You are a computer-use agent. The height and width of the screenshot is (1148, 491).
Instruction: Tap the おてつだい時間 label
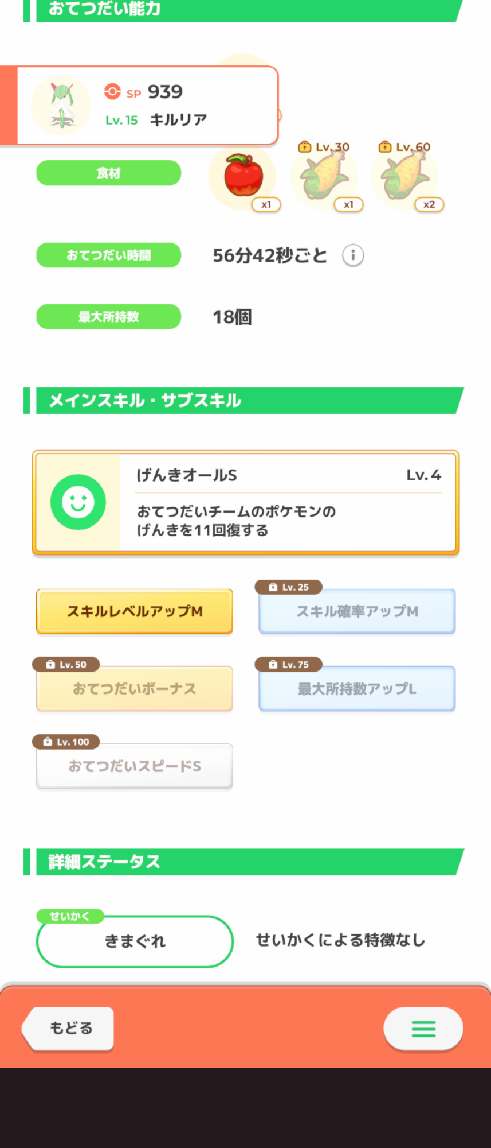click(x=109, y=255)
